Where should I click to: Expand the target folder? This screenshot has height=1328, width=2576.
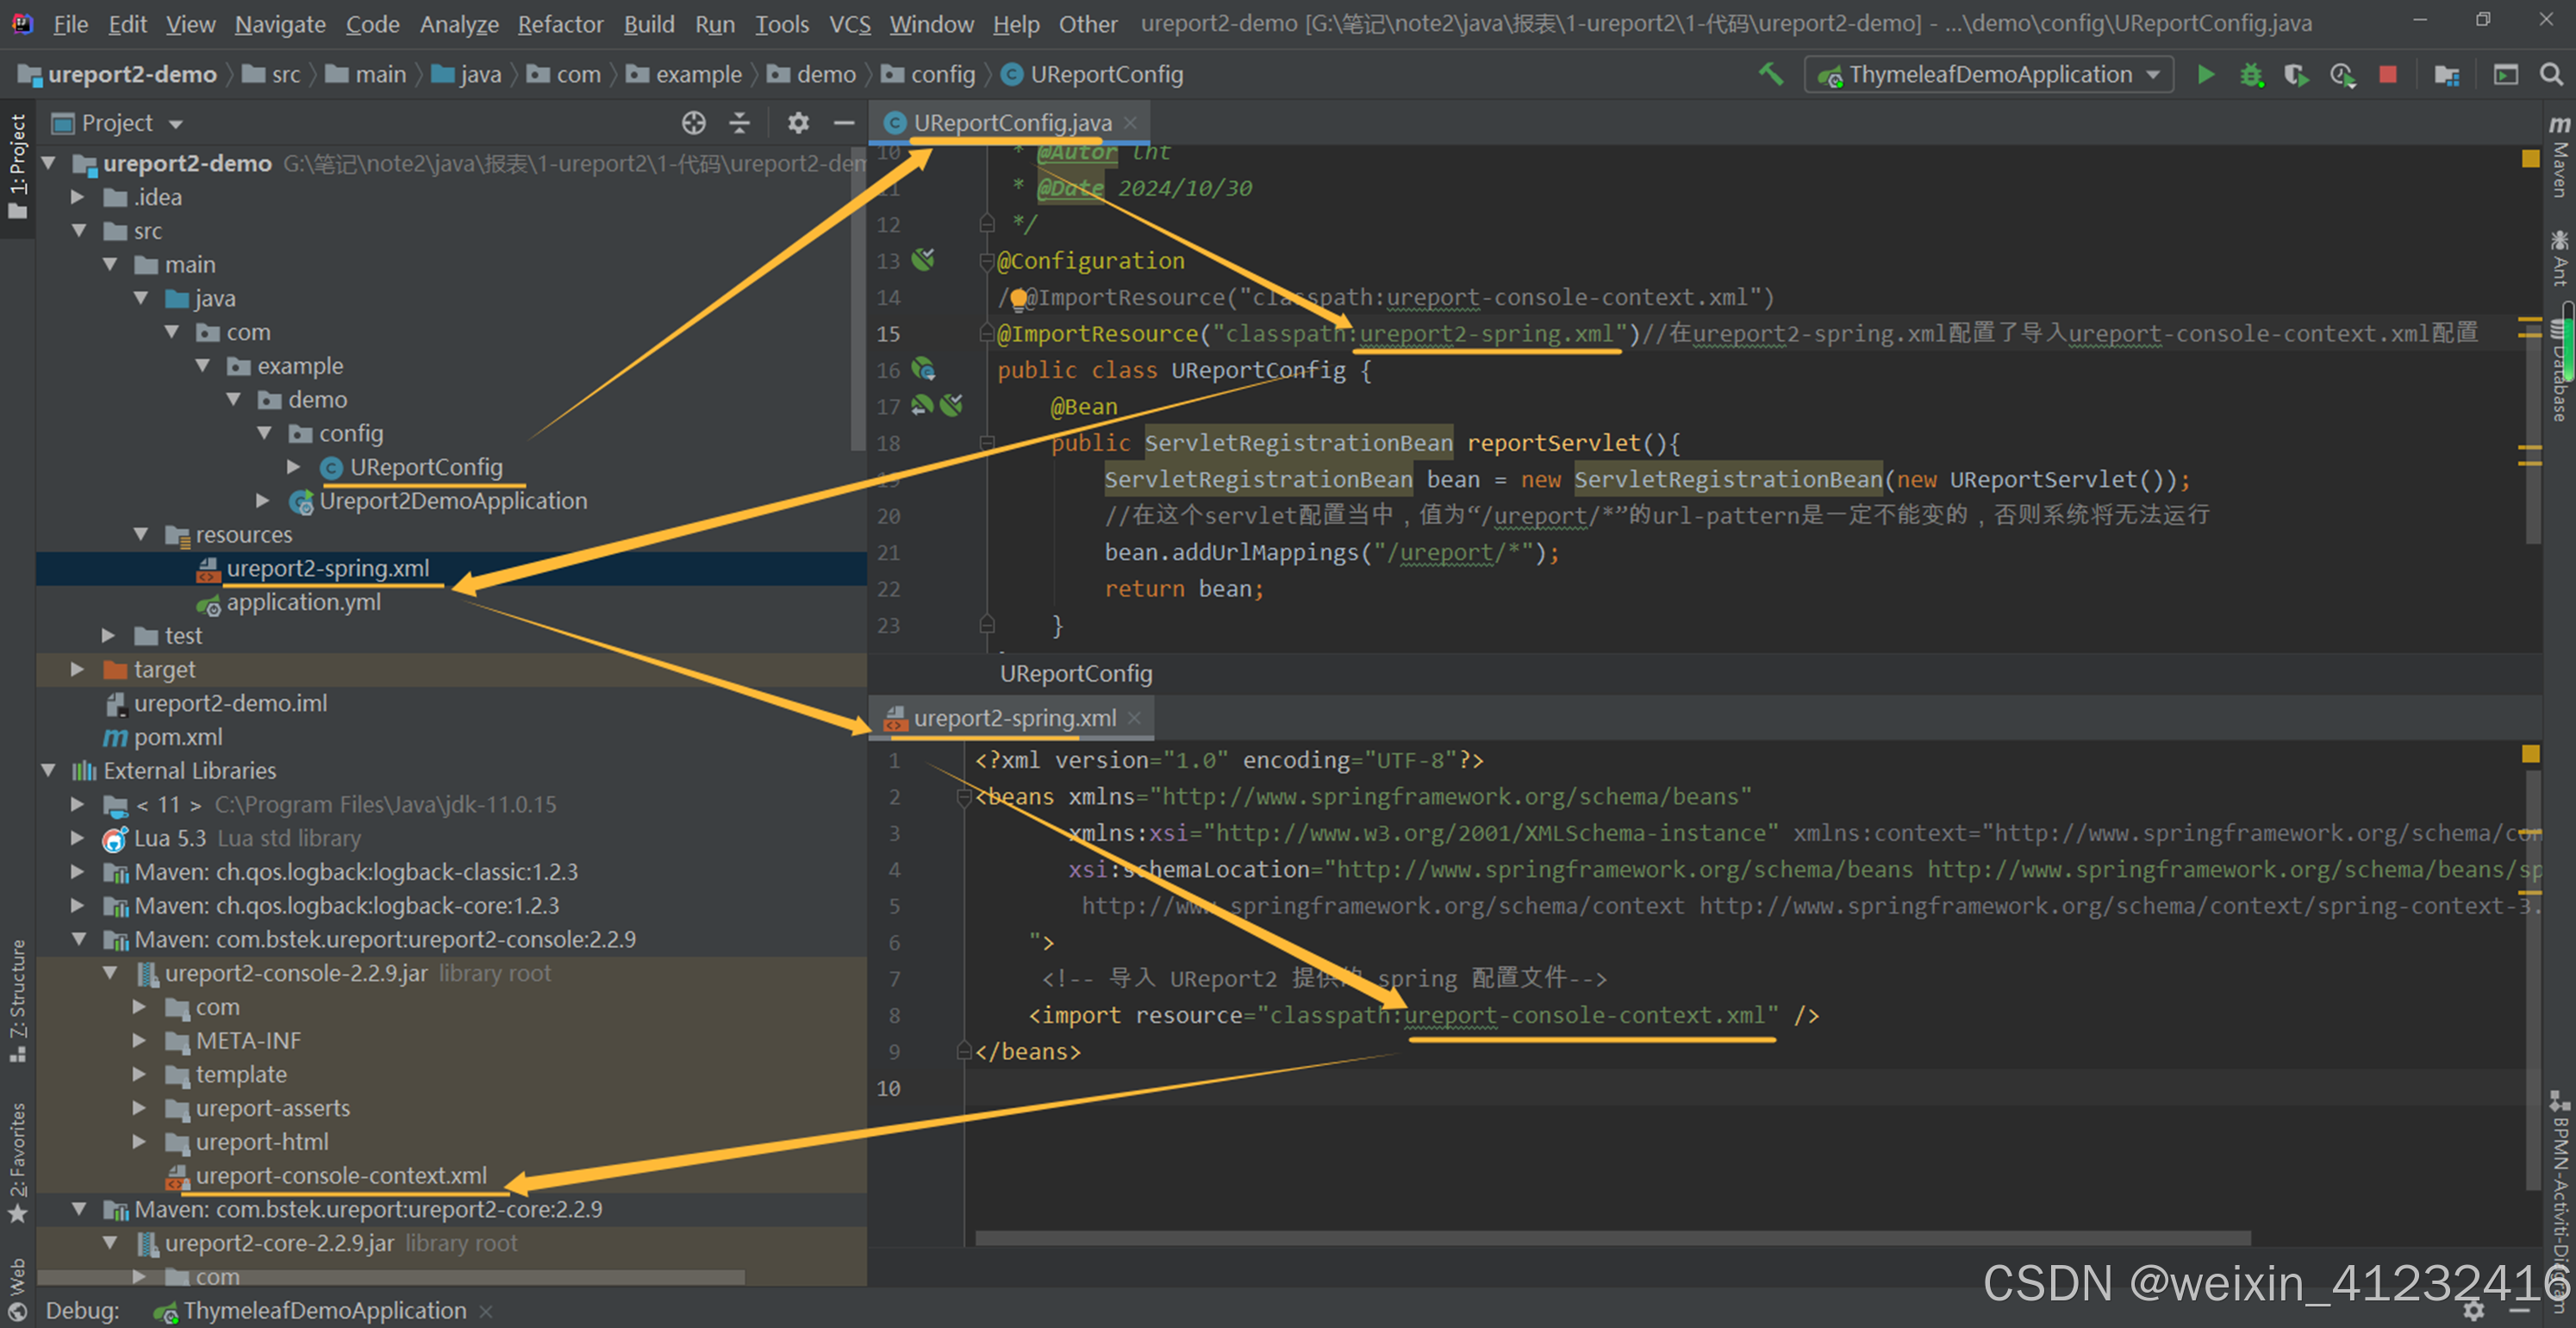77,669
